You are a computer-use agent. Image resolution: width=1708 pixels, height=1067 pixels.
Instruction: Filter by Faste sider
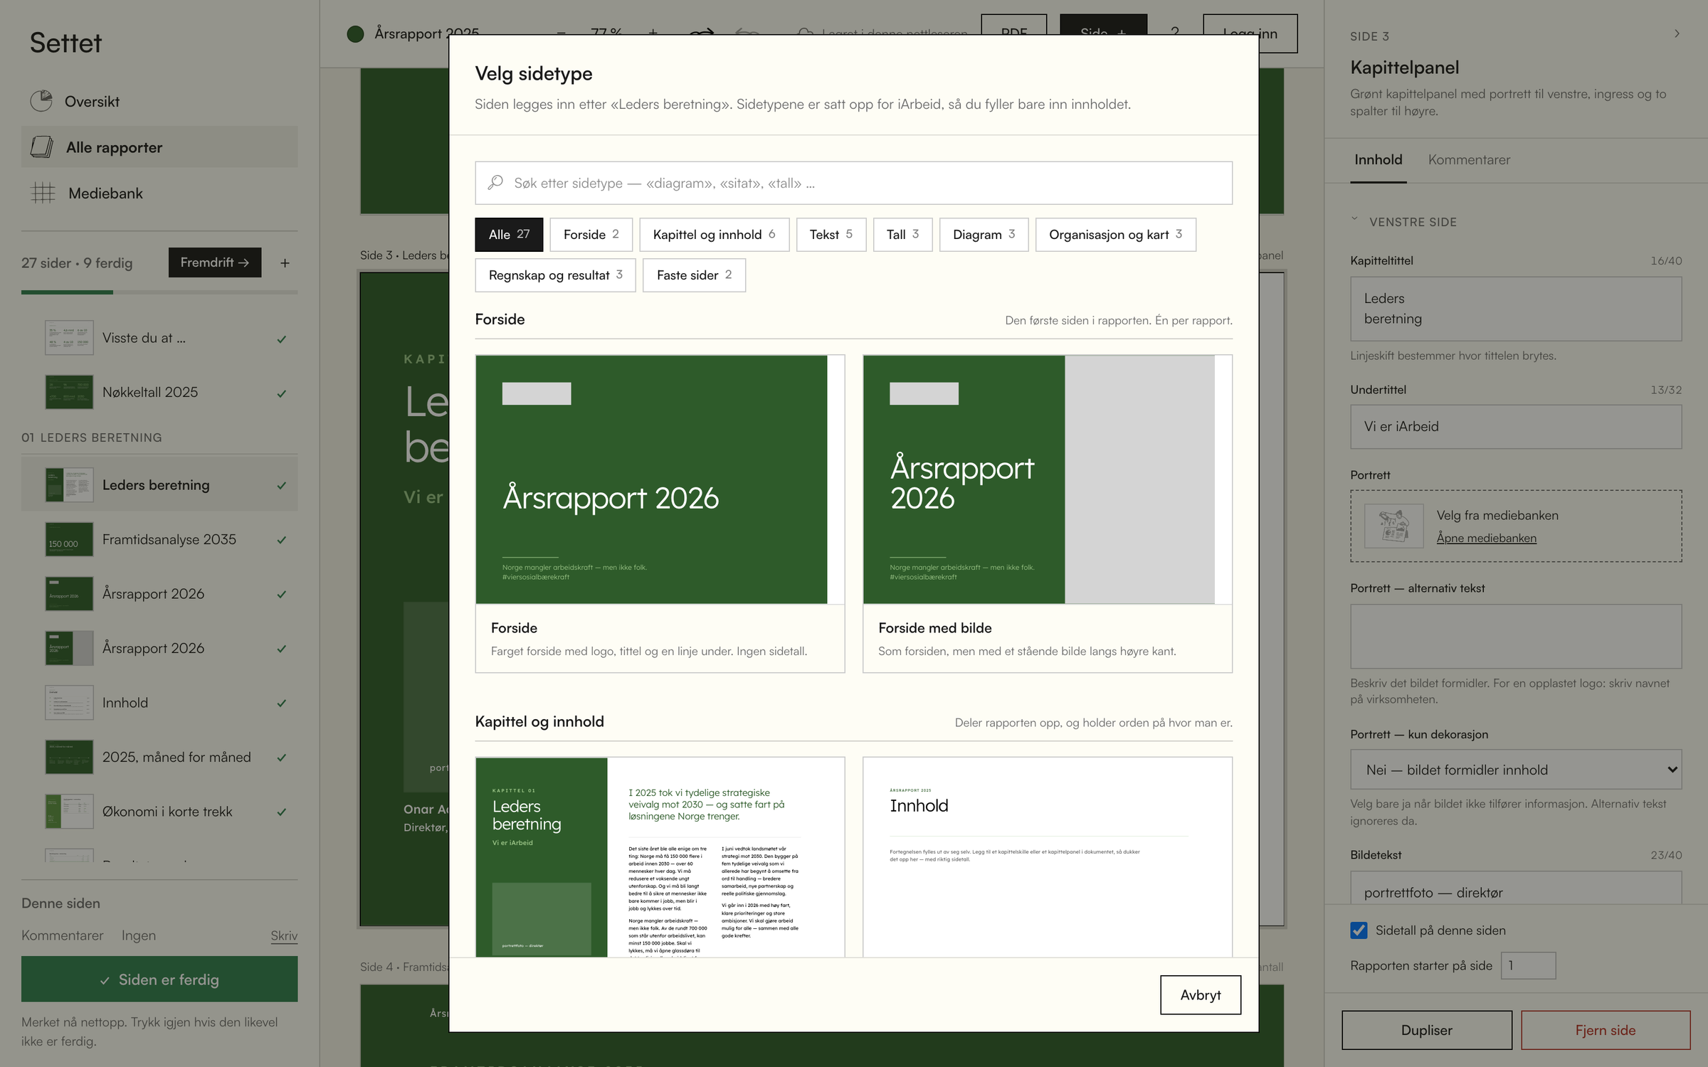(694, 275)
